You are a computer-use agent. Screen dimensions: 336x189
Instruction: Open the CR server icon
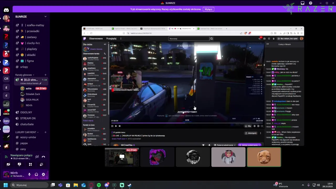pyautogui.click(x=6, y=79)
